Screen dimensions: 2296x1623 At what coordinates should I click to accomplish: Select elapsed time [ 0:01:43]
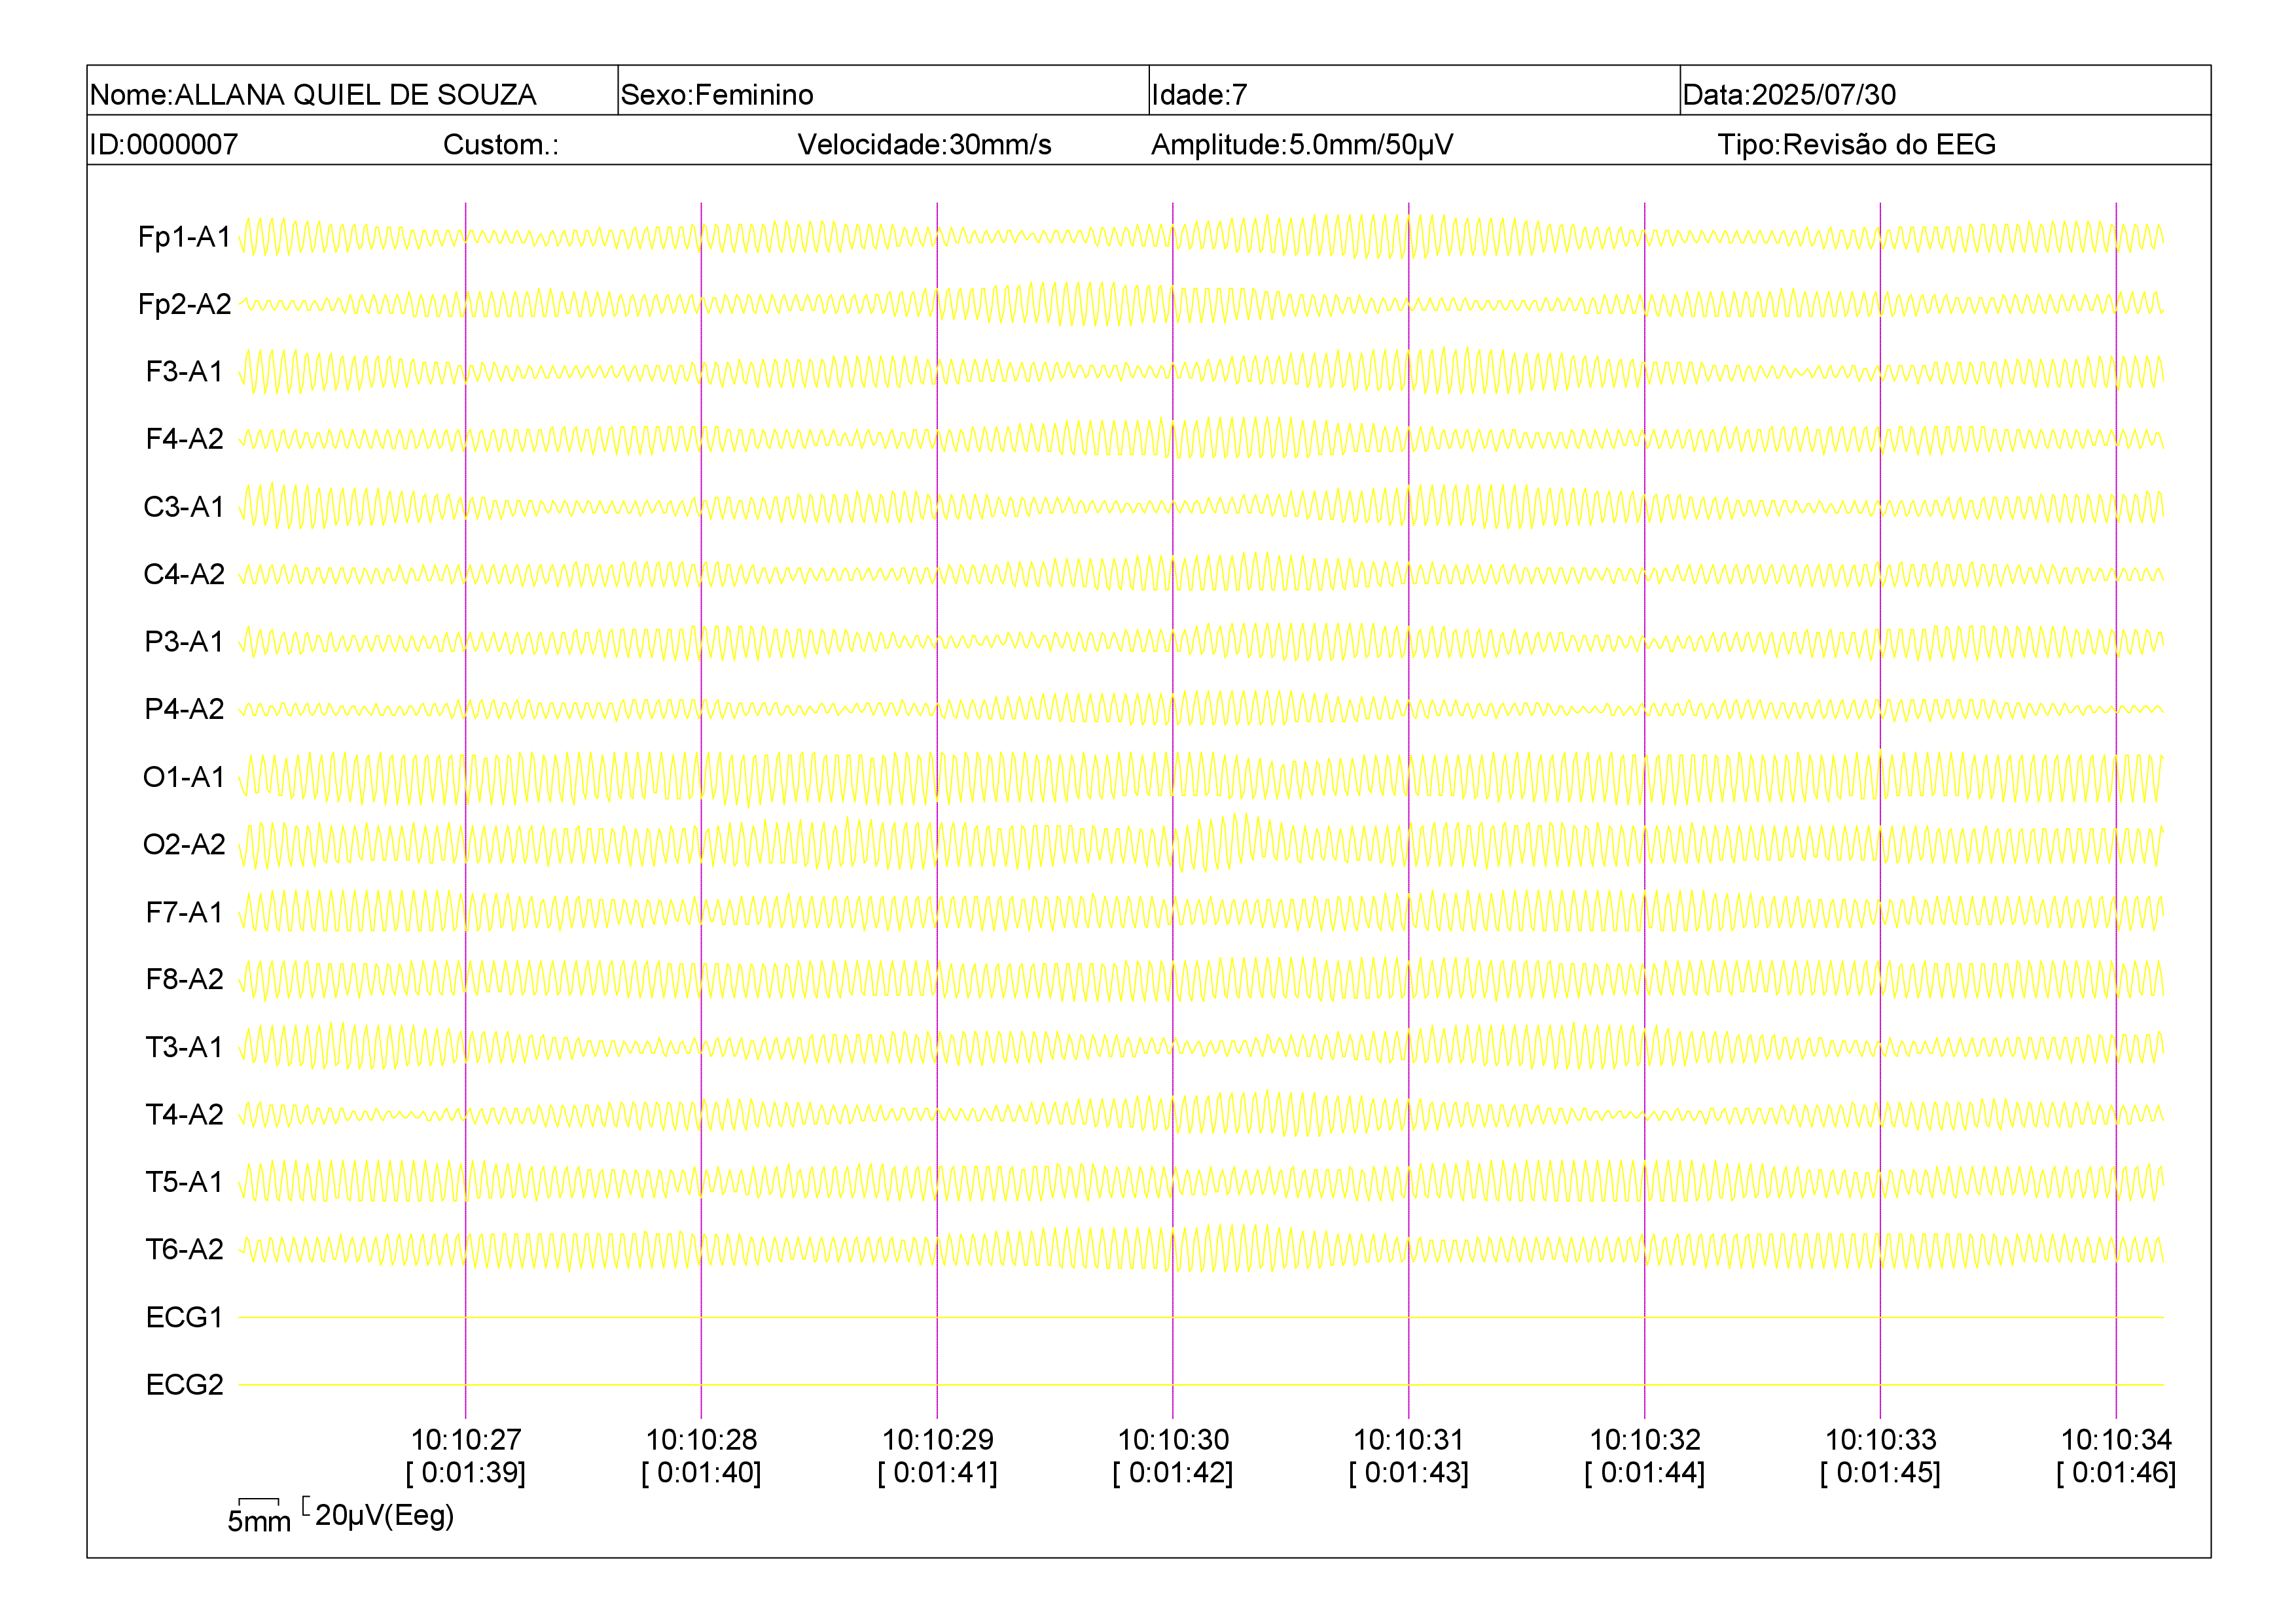pos(1409,1473)
